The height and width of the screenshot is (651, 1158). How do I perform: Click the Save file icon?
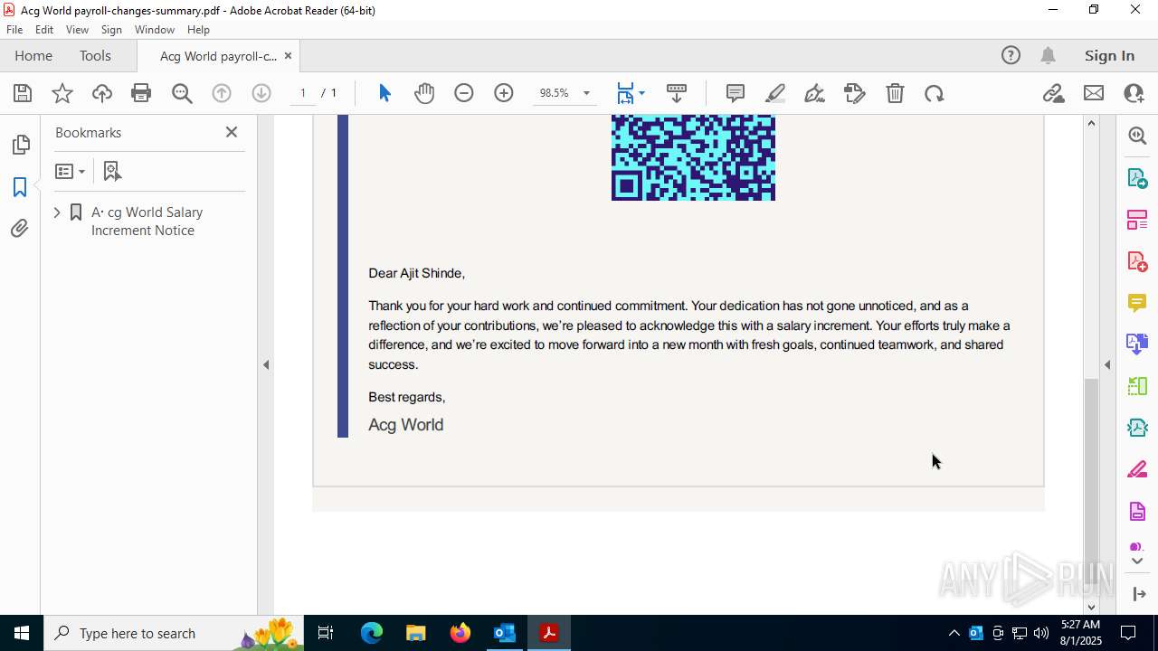pos(23,93)
